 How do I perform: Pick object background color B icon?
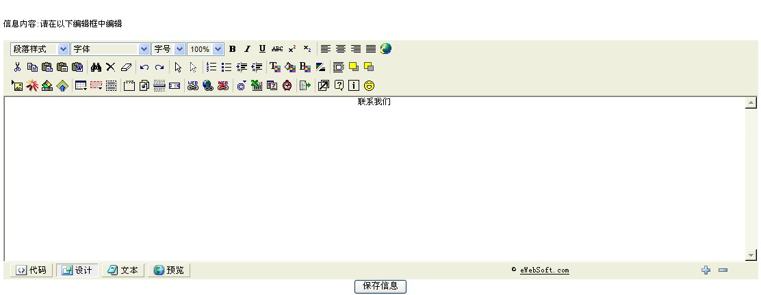pyautogui.click(x=305, y=68)
